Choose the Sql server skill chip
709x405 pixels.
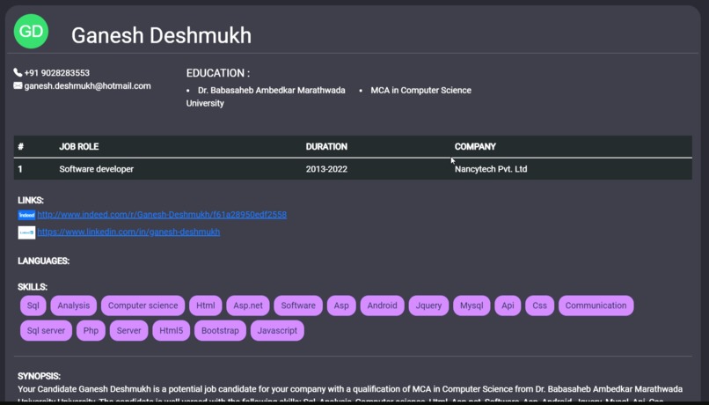46,330
